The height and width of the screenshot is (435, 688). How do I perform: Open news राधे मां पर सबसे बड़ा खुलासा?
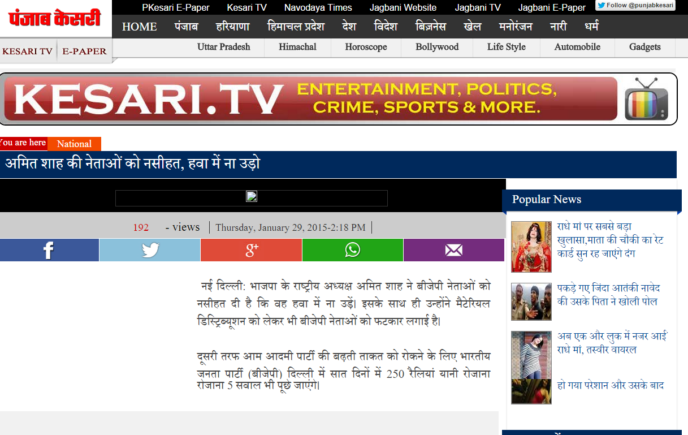click(x=611, y=240)
